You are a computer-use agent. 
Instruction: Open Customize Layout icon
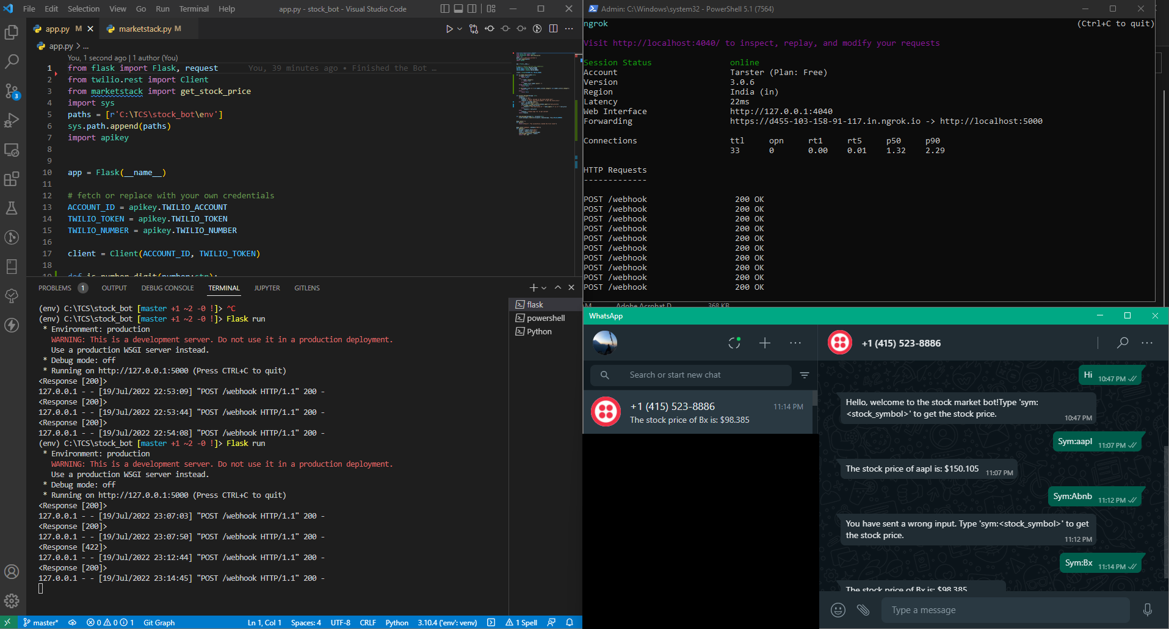click(x=491, y=9)
